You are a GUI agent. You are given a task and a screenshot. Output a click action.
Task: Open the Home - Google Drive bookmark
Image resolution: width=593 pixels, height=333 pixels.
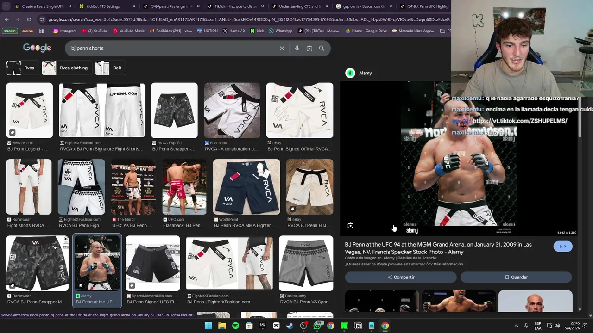(366, 31)
